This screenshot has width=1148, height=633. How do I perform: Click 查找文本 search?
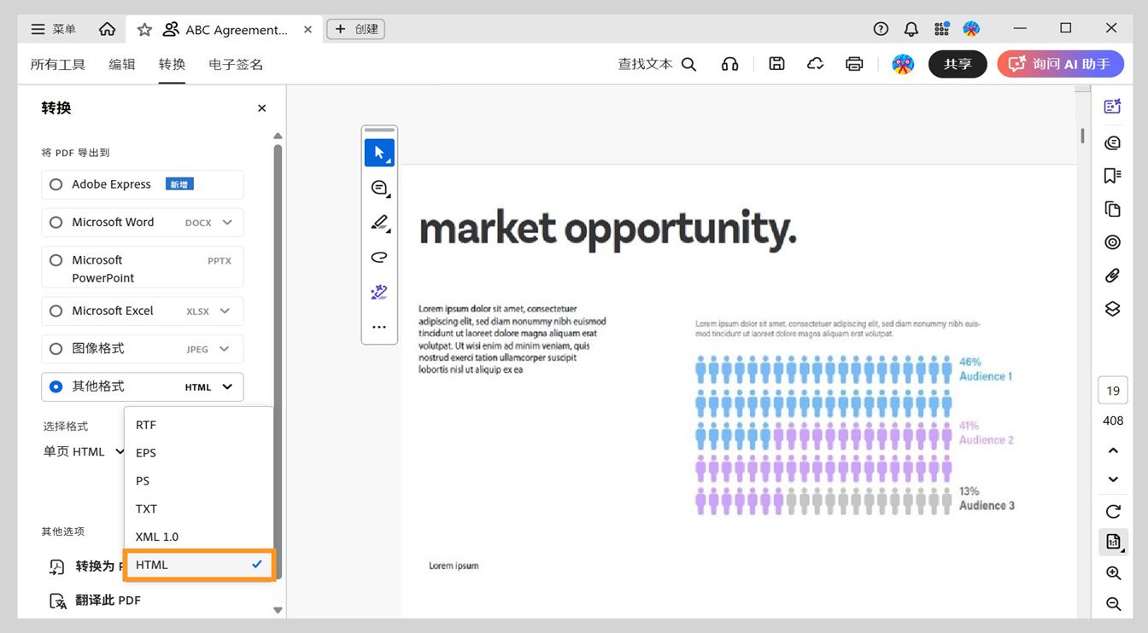coord(658,64)
